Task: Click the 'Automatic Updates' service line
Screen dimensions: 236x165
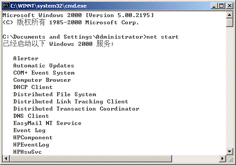Action: pos(44,66)
